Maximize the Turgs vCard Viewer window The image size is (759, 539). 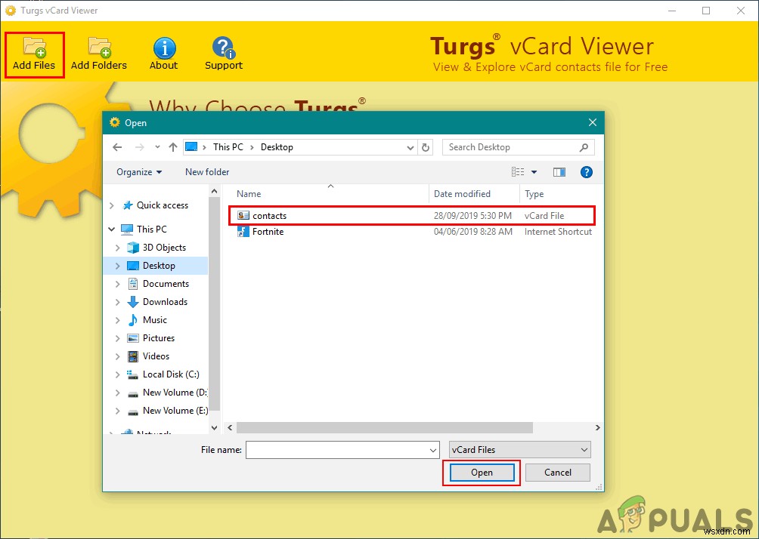pos(706,10)
